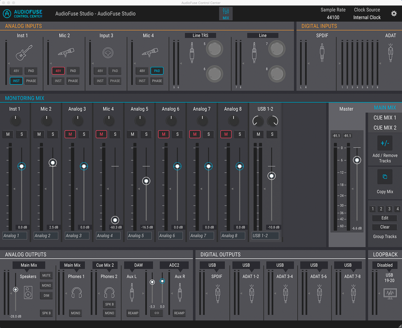Click the Copy Mix icon
402x328 pixels.
pyautogui.click(x=385, y=177)
